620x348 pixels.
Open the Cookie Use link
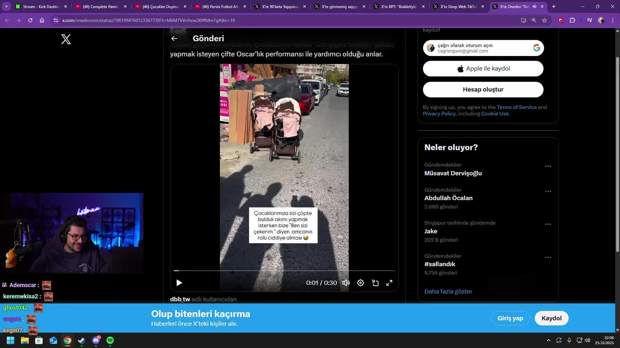tap(495, 114)
